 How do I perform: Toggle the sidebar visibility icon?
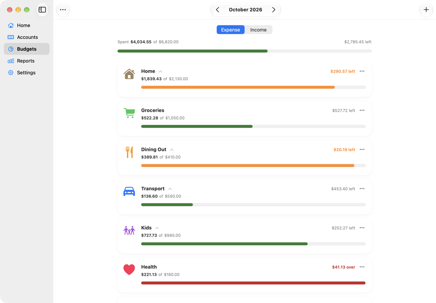(x=42, y=10)
